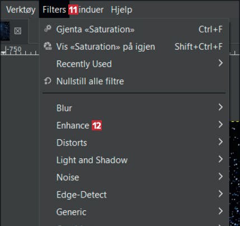
Task: Open the Distorts submenu
Action: click(134, 143)
